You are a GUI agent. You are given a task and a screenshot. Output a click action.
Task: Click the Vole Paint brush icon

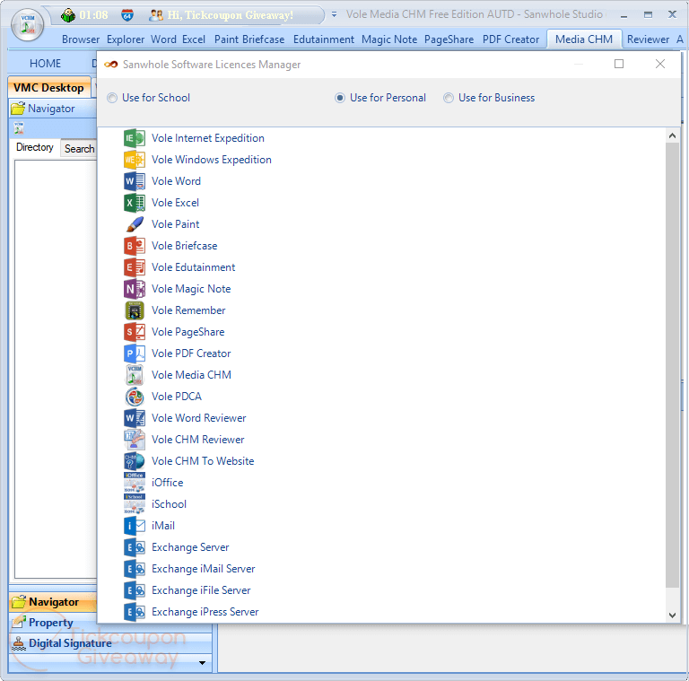coord(135,224)
